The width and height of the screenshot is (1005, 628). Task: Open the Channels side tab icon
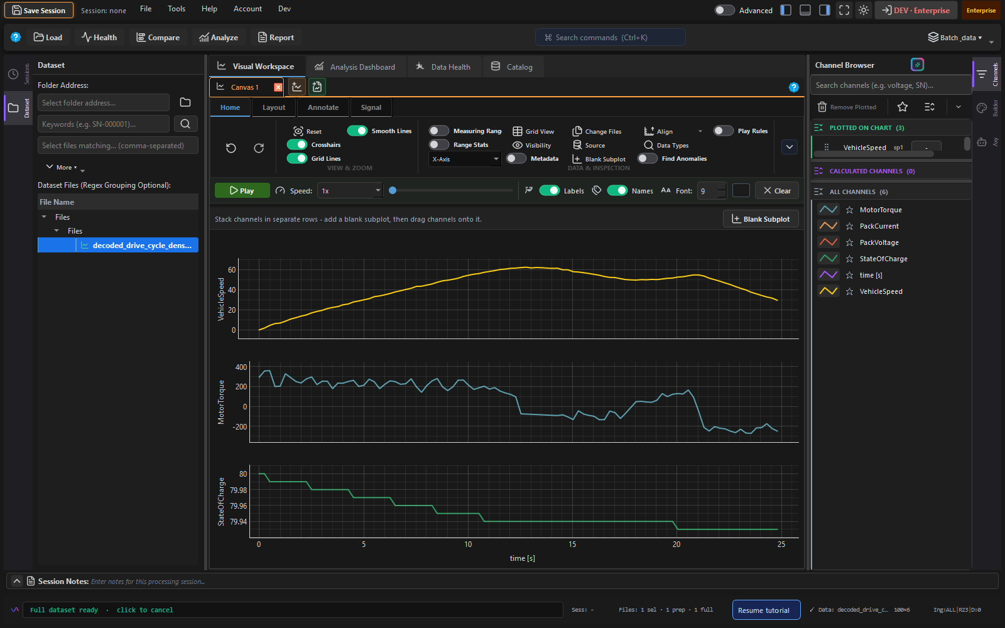click(x=982, y=74)
